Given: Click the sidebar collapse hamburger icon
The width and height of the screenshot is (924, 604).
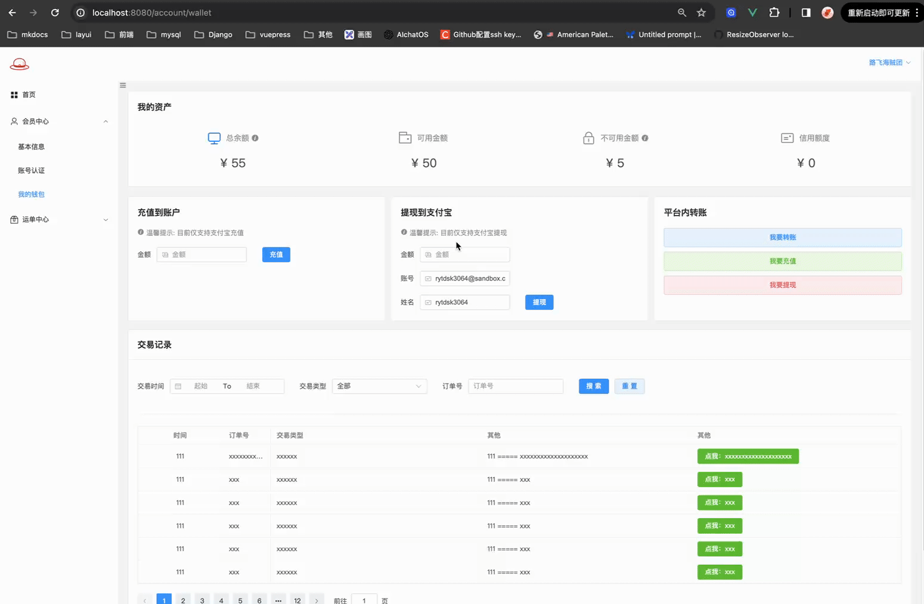Looking at the screenshot, I should click(123, 85).
